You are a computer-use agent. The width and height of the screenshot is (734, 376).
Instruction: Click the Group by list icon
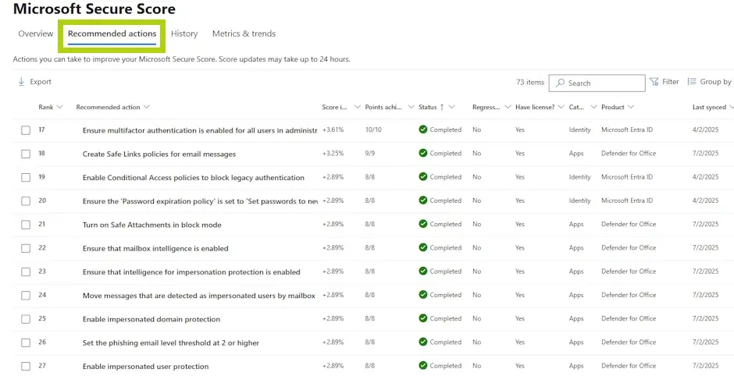(692, 82)
